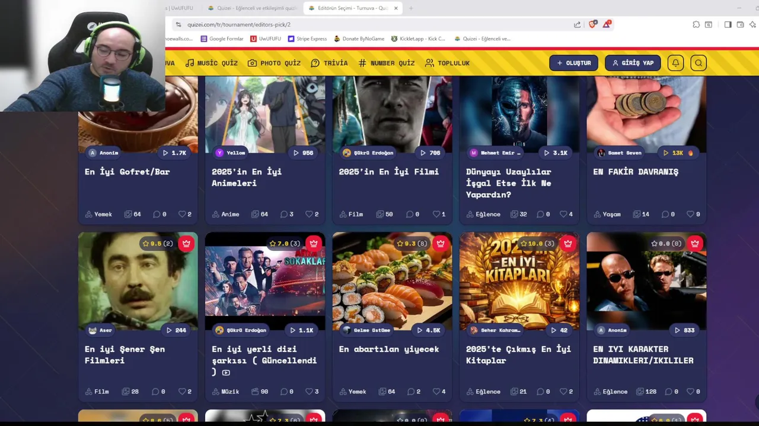Screen dimensions: 759x426
Task: Click comment icon on En abartılan yiyecek card
Action: pos(411,392)
